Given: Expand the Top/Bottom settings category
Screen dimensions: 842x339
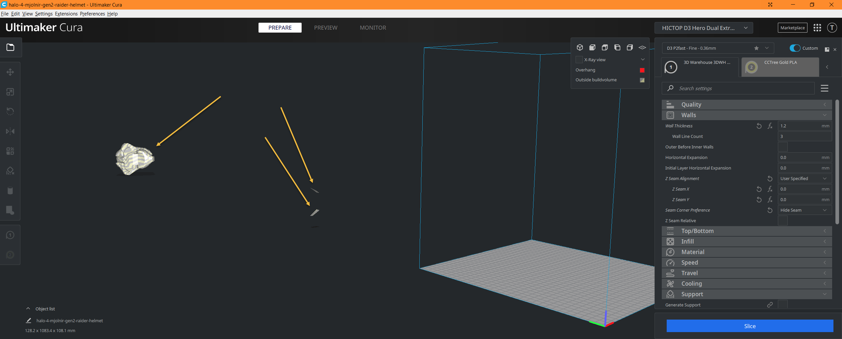Looking at the screenshot, I should click(x=747, y=231).
